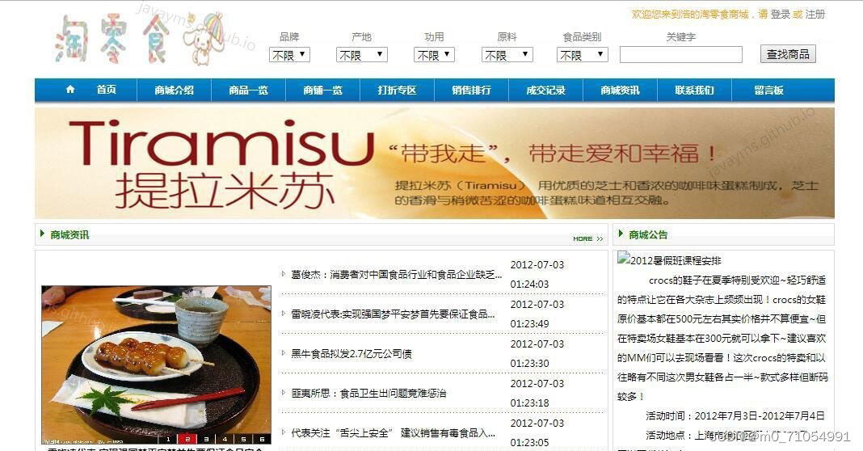Image resolution: width=863 pixels, height=451 pixels.
Task: Open the 商品一览 navigation item
Action: click(248, 90)
